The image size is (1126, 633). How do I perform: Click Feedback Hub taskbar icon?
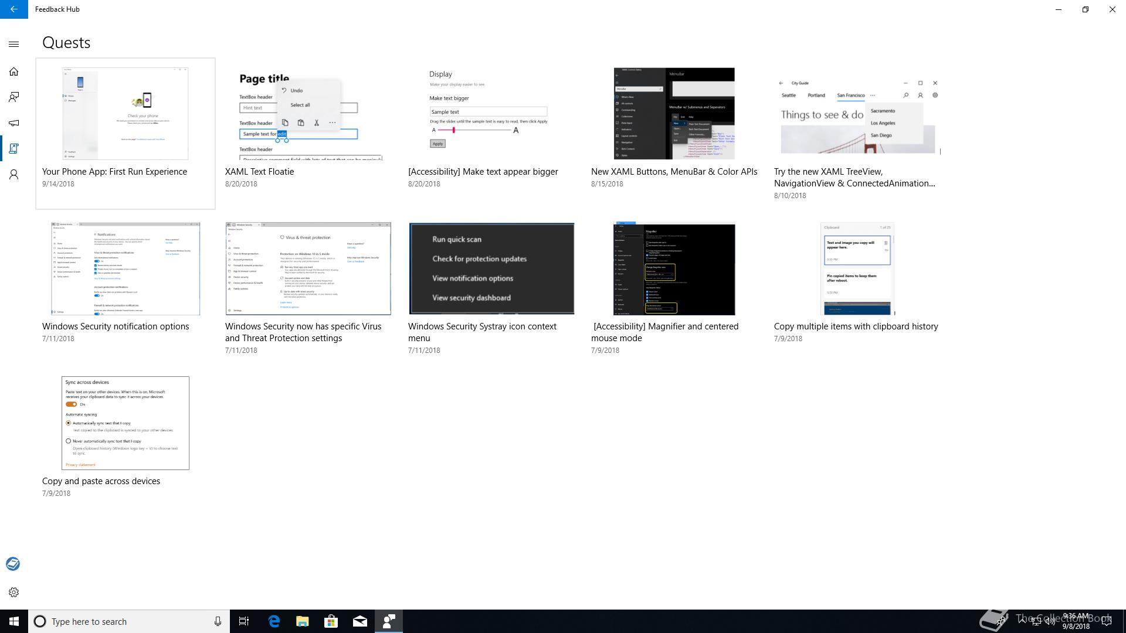(x=389, y=621)
